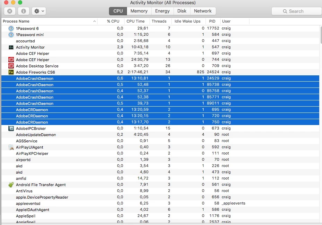Click the Search field
This screenshot has width=322, height=225.
coord(297,11)
